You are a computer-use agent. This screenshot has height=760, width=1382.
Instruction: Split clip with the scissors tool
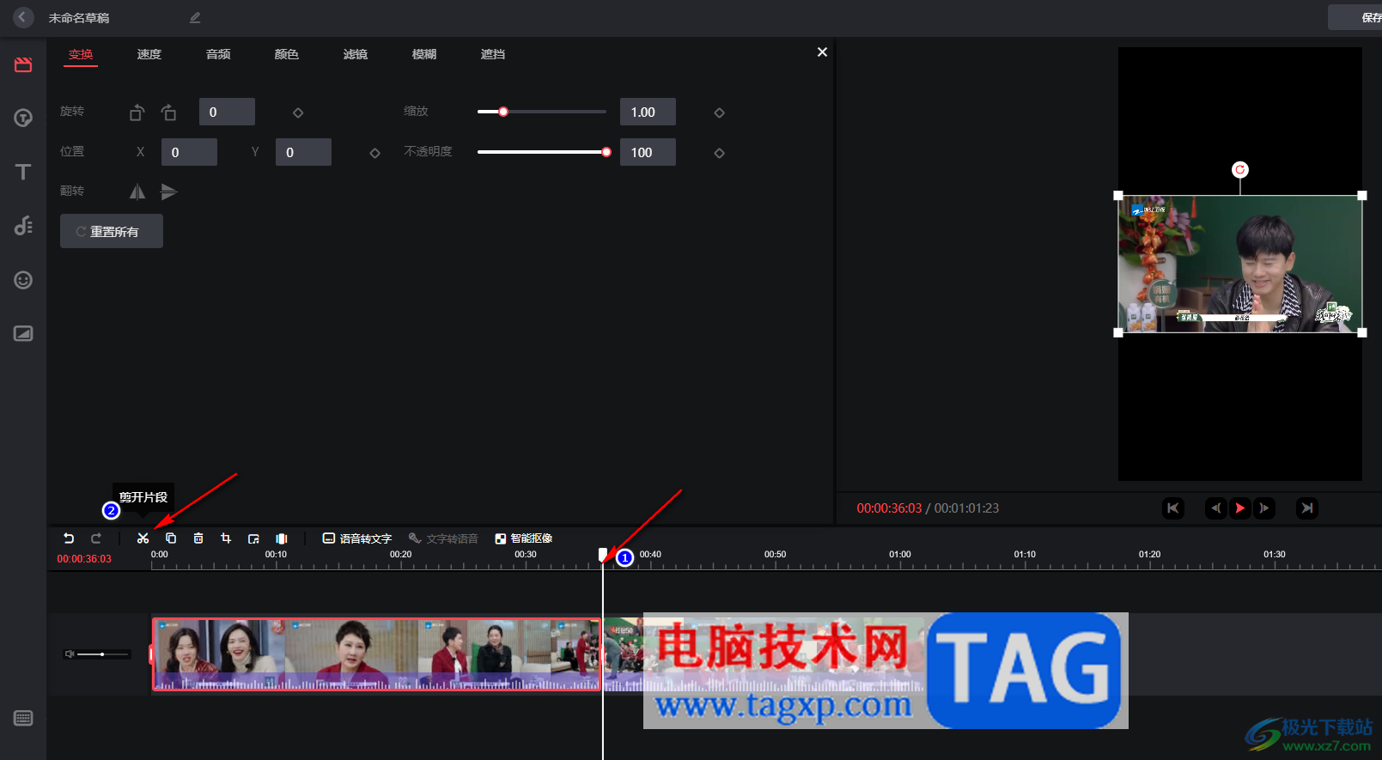[143, 538]
